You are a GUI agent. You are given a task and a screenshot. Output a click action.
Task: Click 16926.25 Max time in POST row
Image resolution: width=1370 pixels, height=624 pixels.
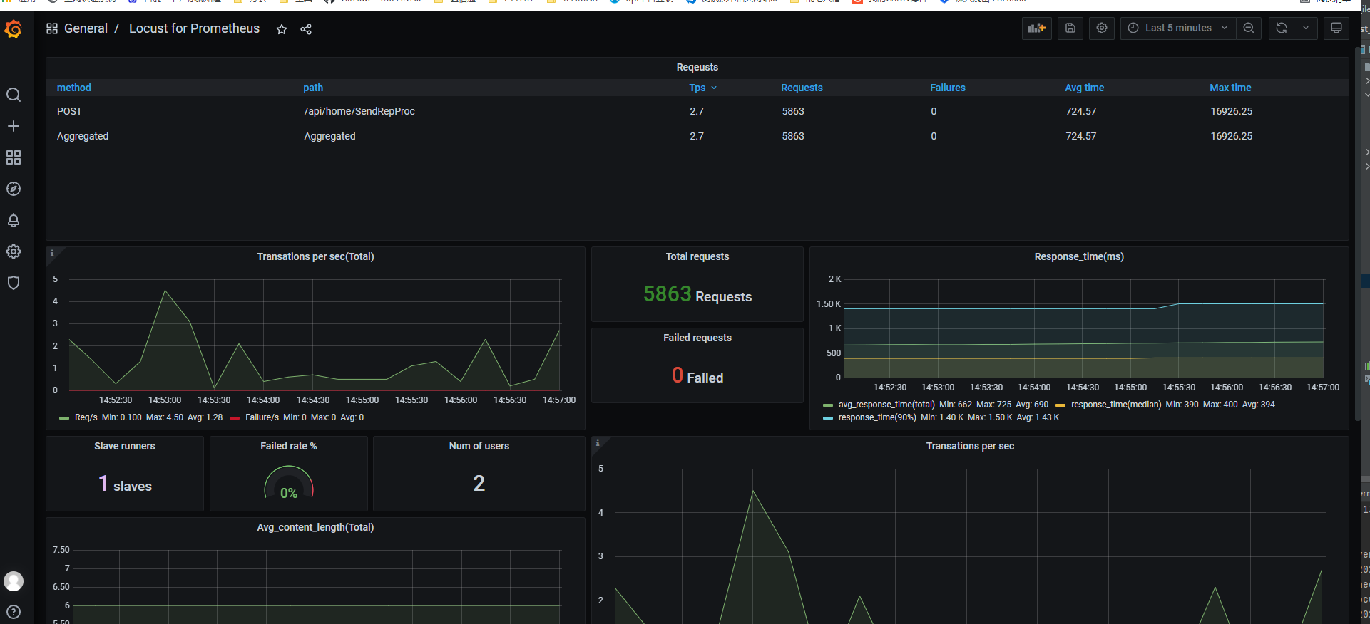1231,111
